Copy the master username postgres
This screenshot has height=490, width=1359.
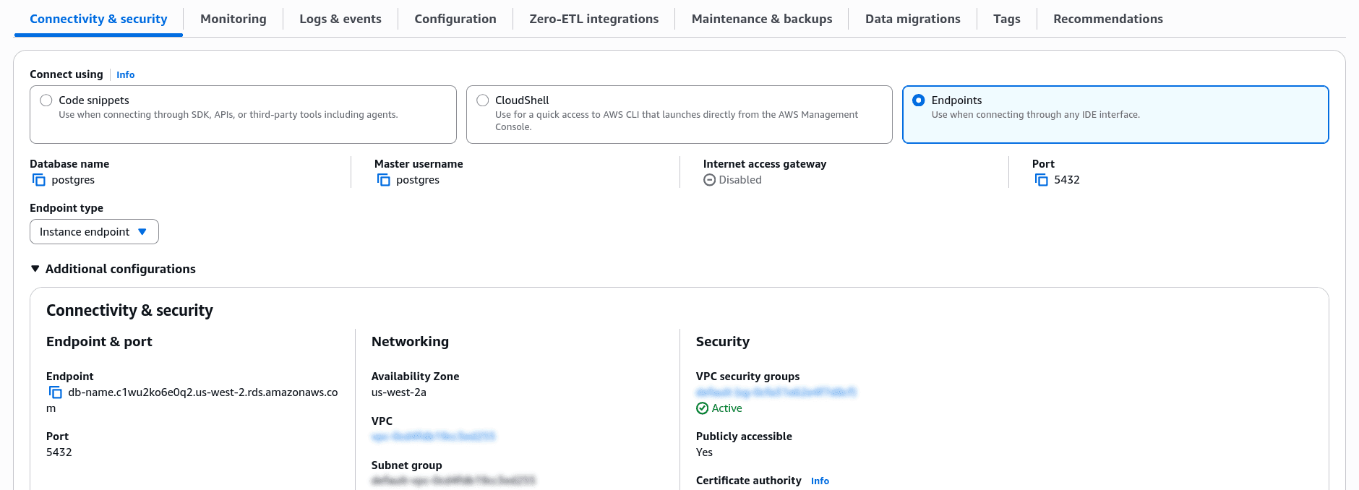384,180
